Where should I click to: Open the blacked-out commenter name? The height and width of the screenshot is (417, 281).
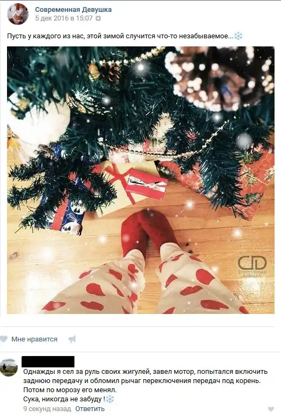48,361
